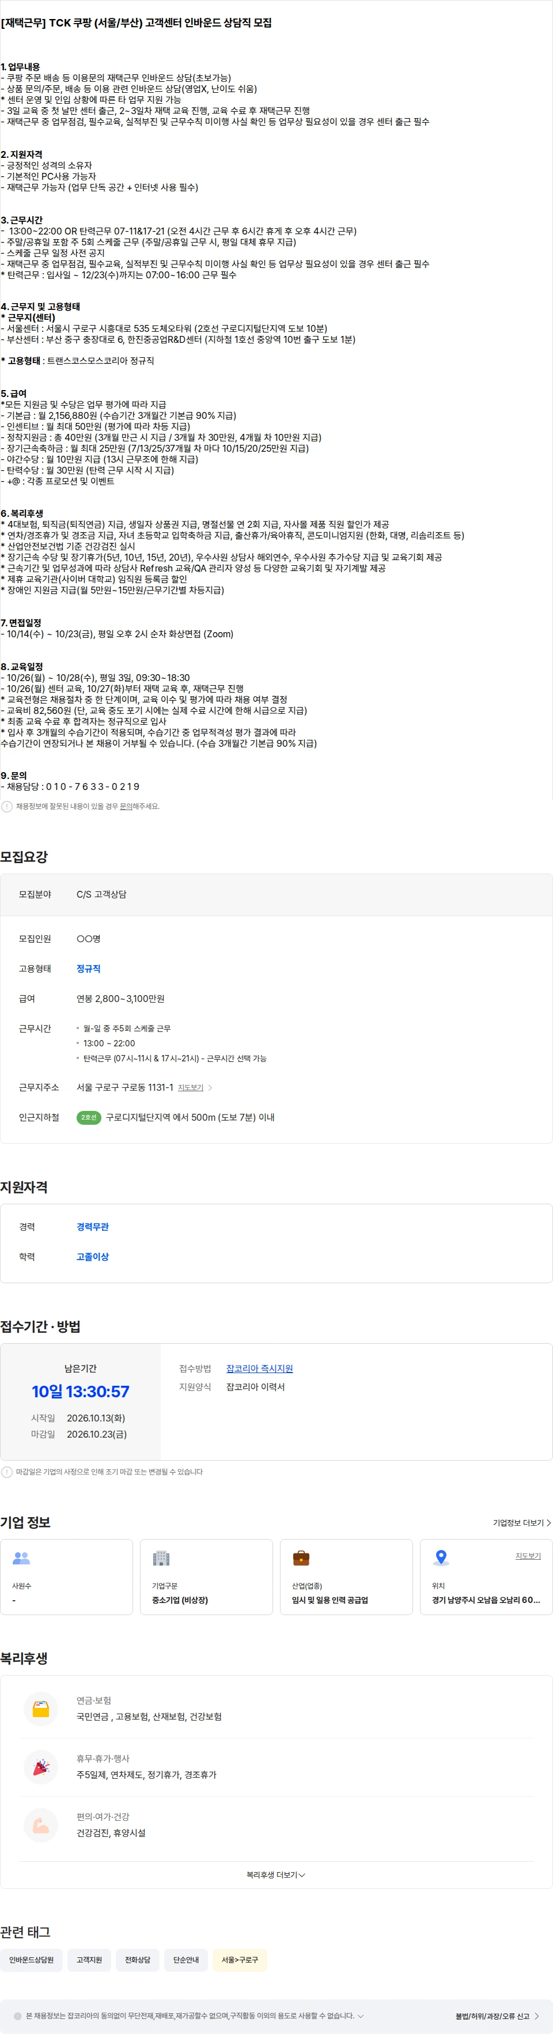Screen dimensions: 553x2034
Task: Click the 경기 남양주시 오남읍 location text
Action: tap(486, 1600)
